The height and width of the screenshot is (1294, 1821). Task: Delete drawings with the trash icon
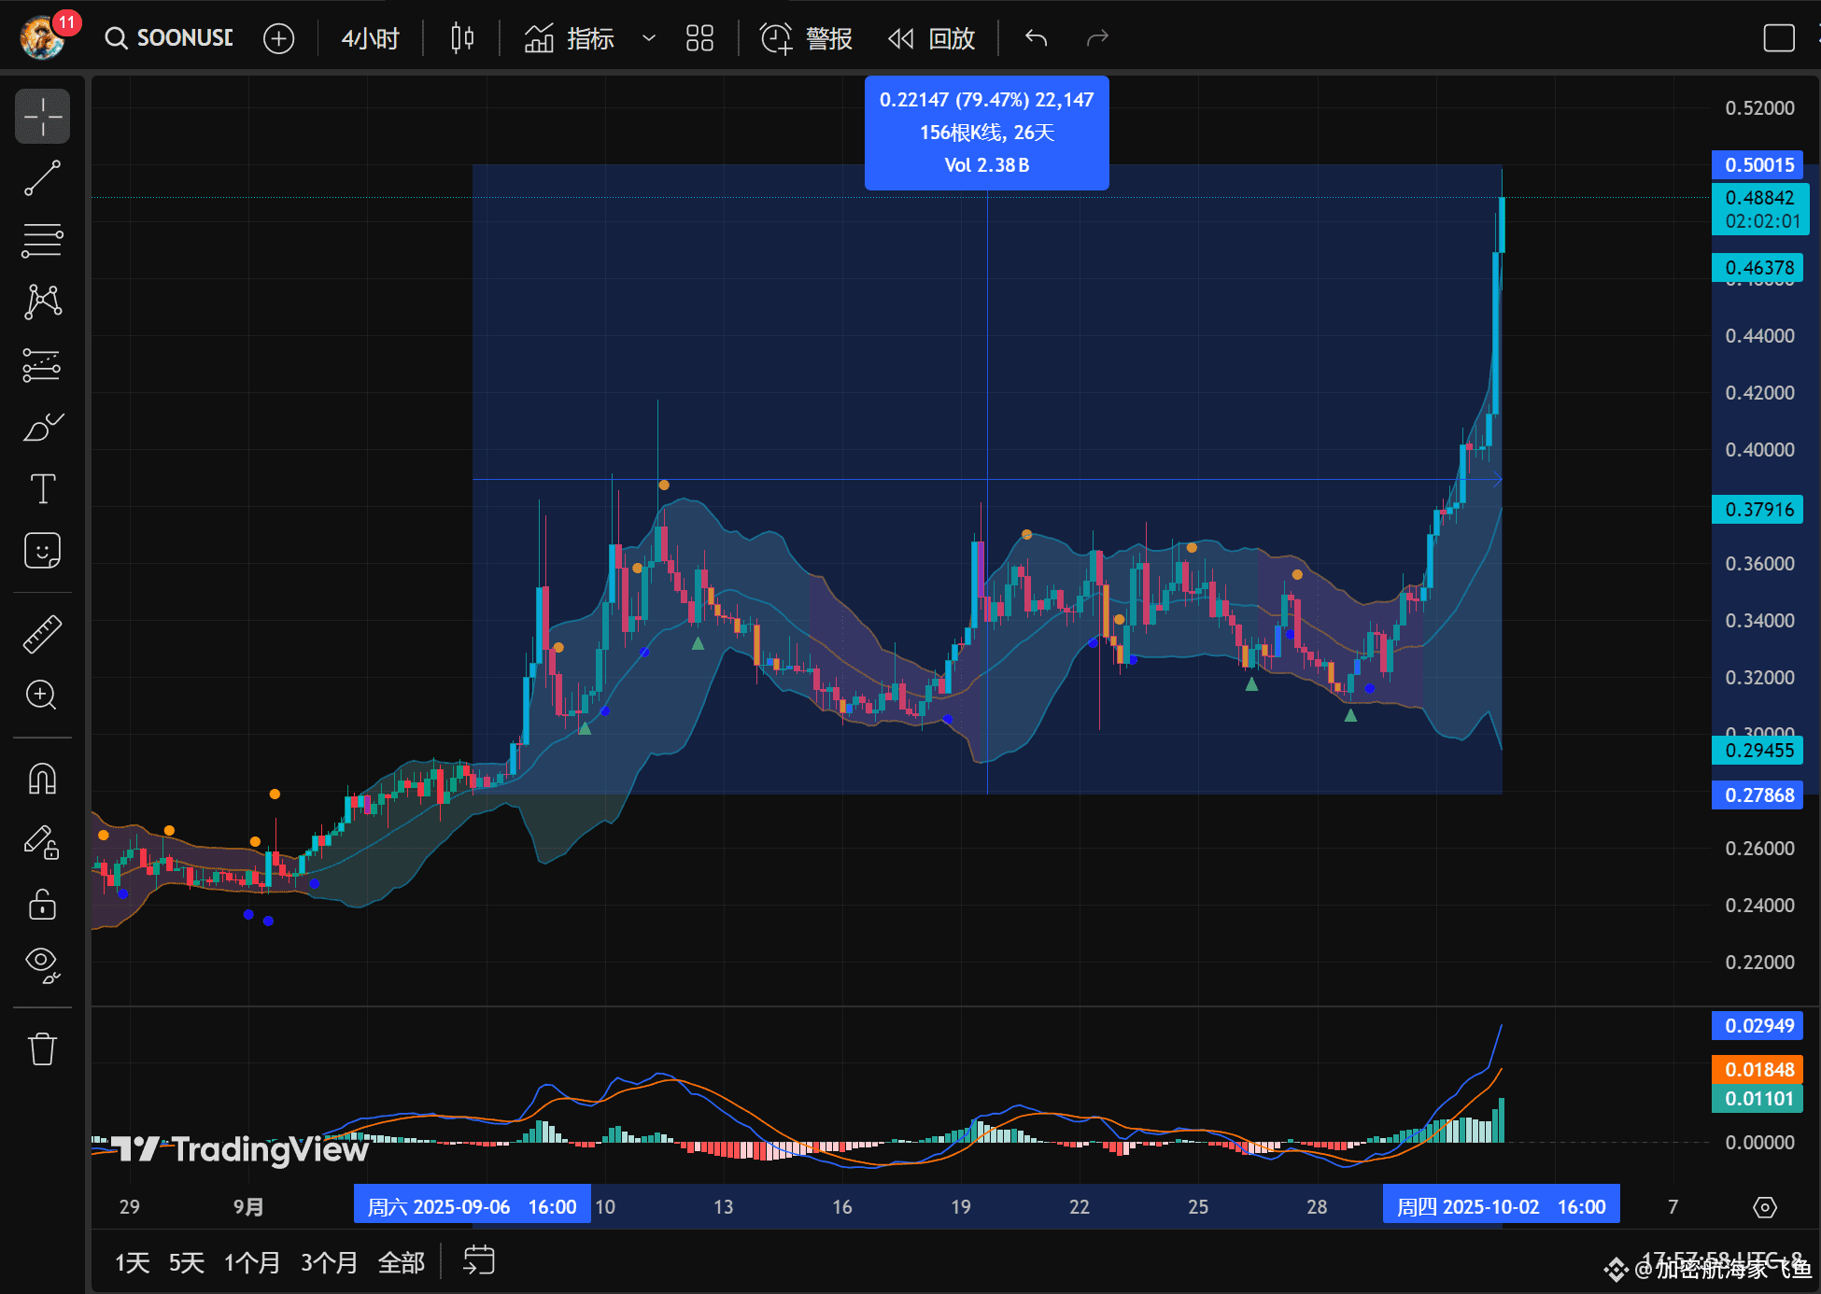[x=42, y=1048]
